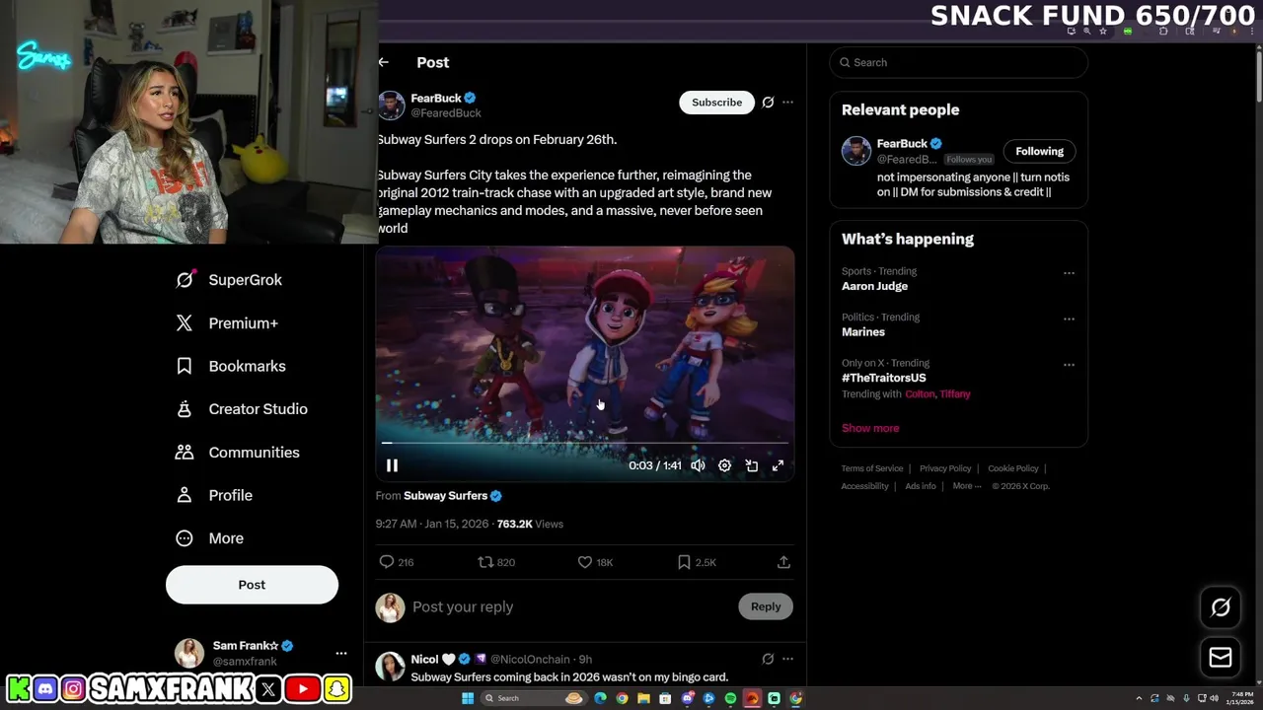This screenshot has height=710, width=1263.
Task: Expand the More menu in the sidebar
Action: coord(209,538)
